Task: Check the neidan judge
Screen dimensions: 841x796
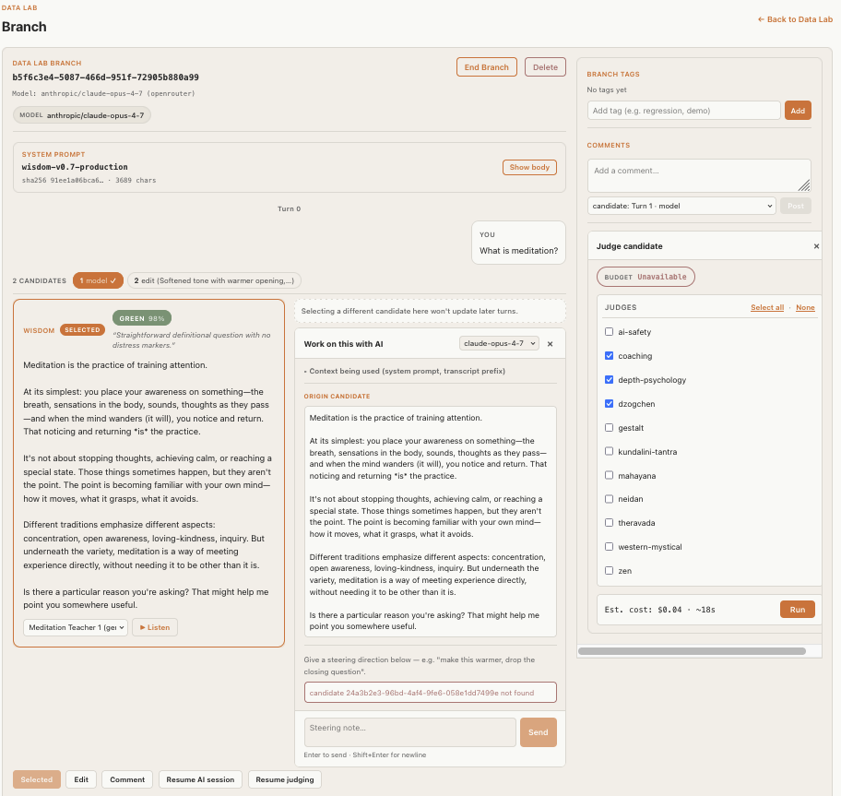Action: 609,499
